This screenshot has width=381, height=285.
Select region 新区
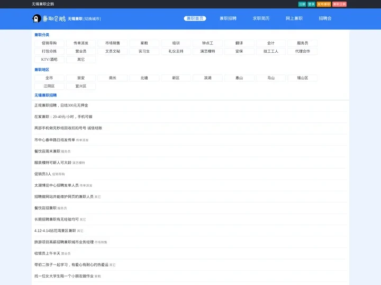click(176, 78)
